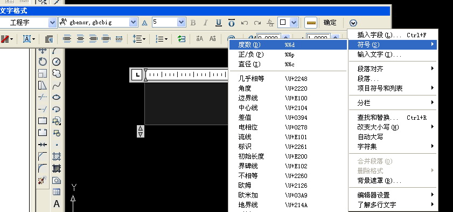The height and width of the screenshot is (212, 453).
Task: Select the Point tool
Action: pyautogui.click(x=57, y=145)
